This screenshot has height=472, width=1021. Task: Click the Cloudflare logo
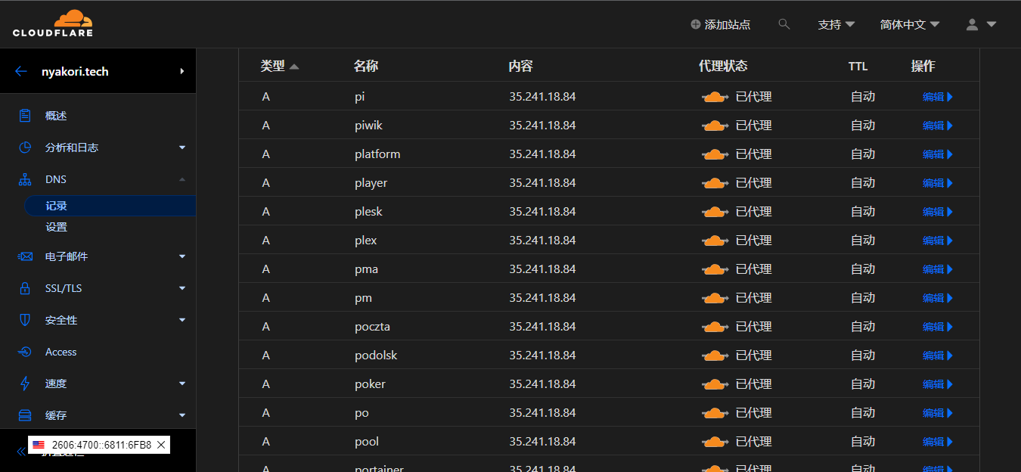tap(53, 23)
